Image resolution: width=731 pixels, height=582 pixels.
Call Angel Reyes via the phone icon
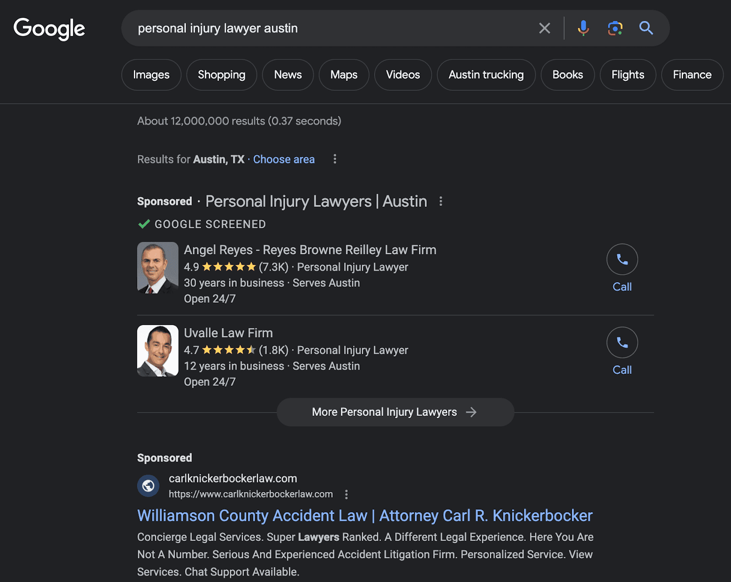click(x=622, y=259)
